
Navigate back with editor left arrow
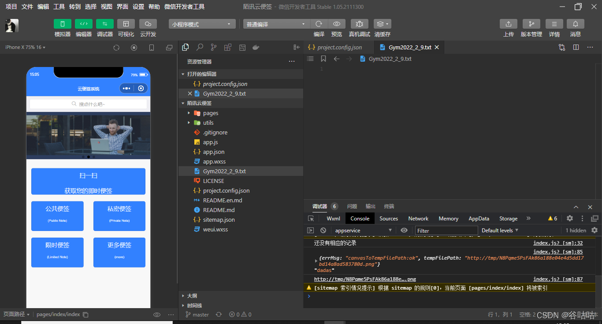point(337,59)
